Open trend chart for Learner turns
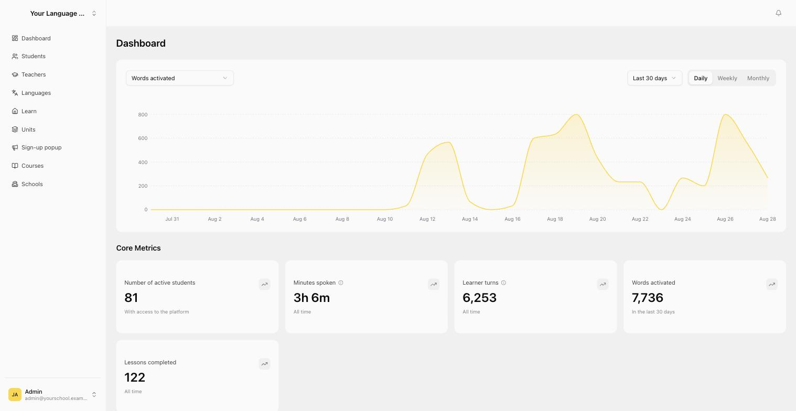Image resolution: width=796 pixels, height=411 pixels. tap(603, 284)
